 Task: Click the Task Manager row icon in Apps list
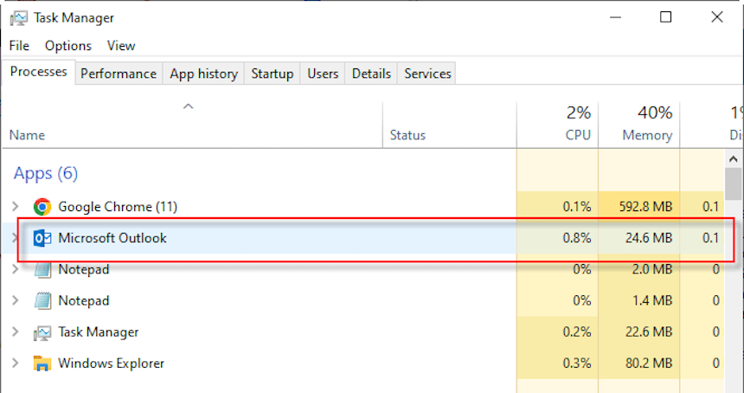tap(42, 332)
